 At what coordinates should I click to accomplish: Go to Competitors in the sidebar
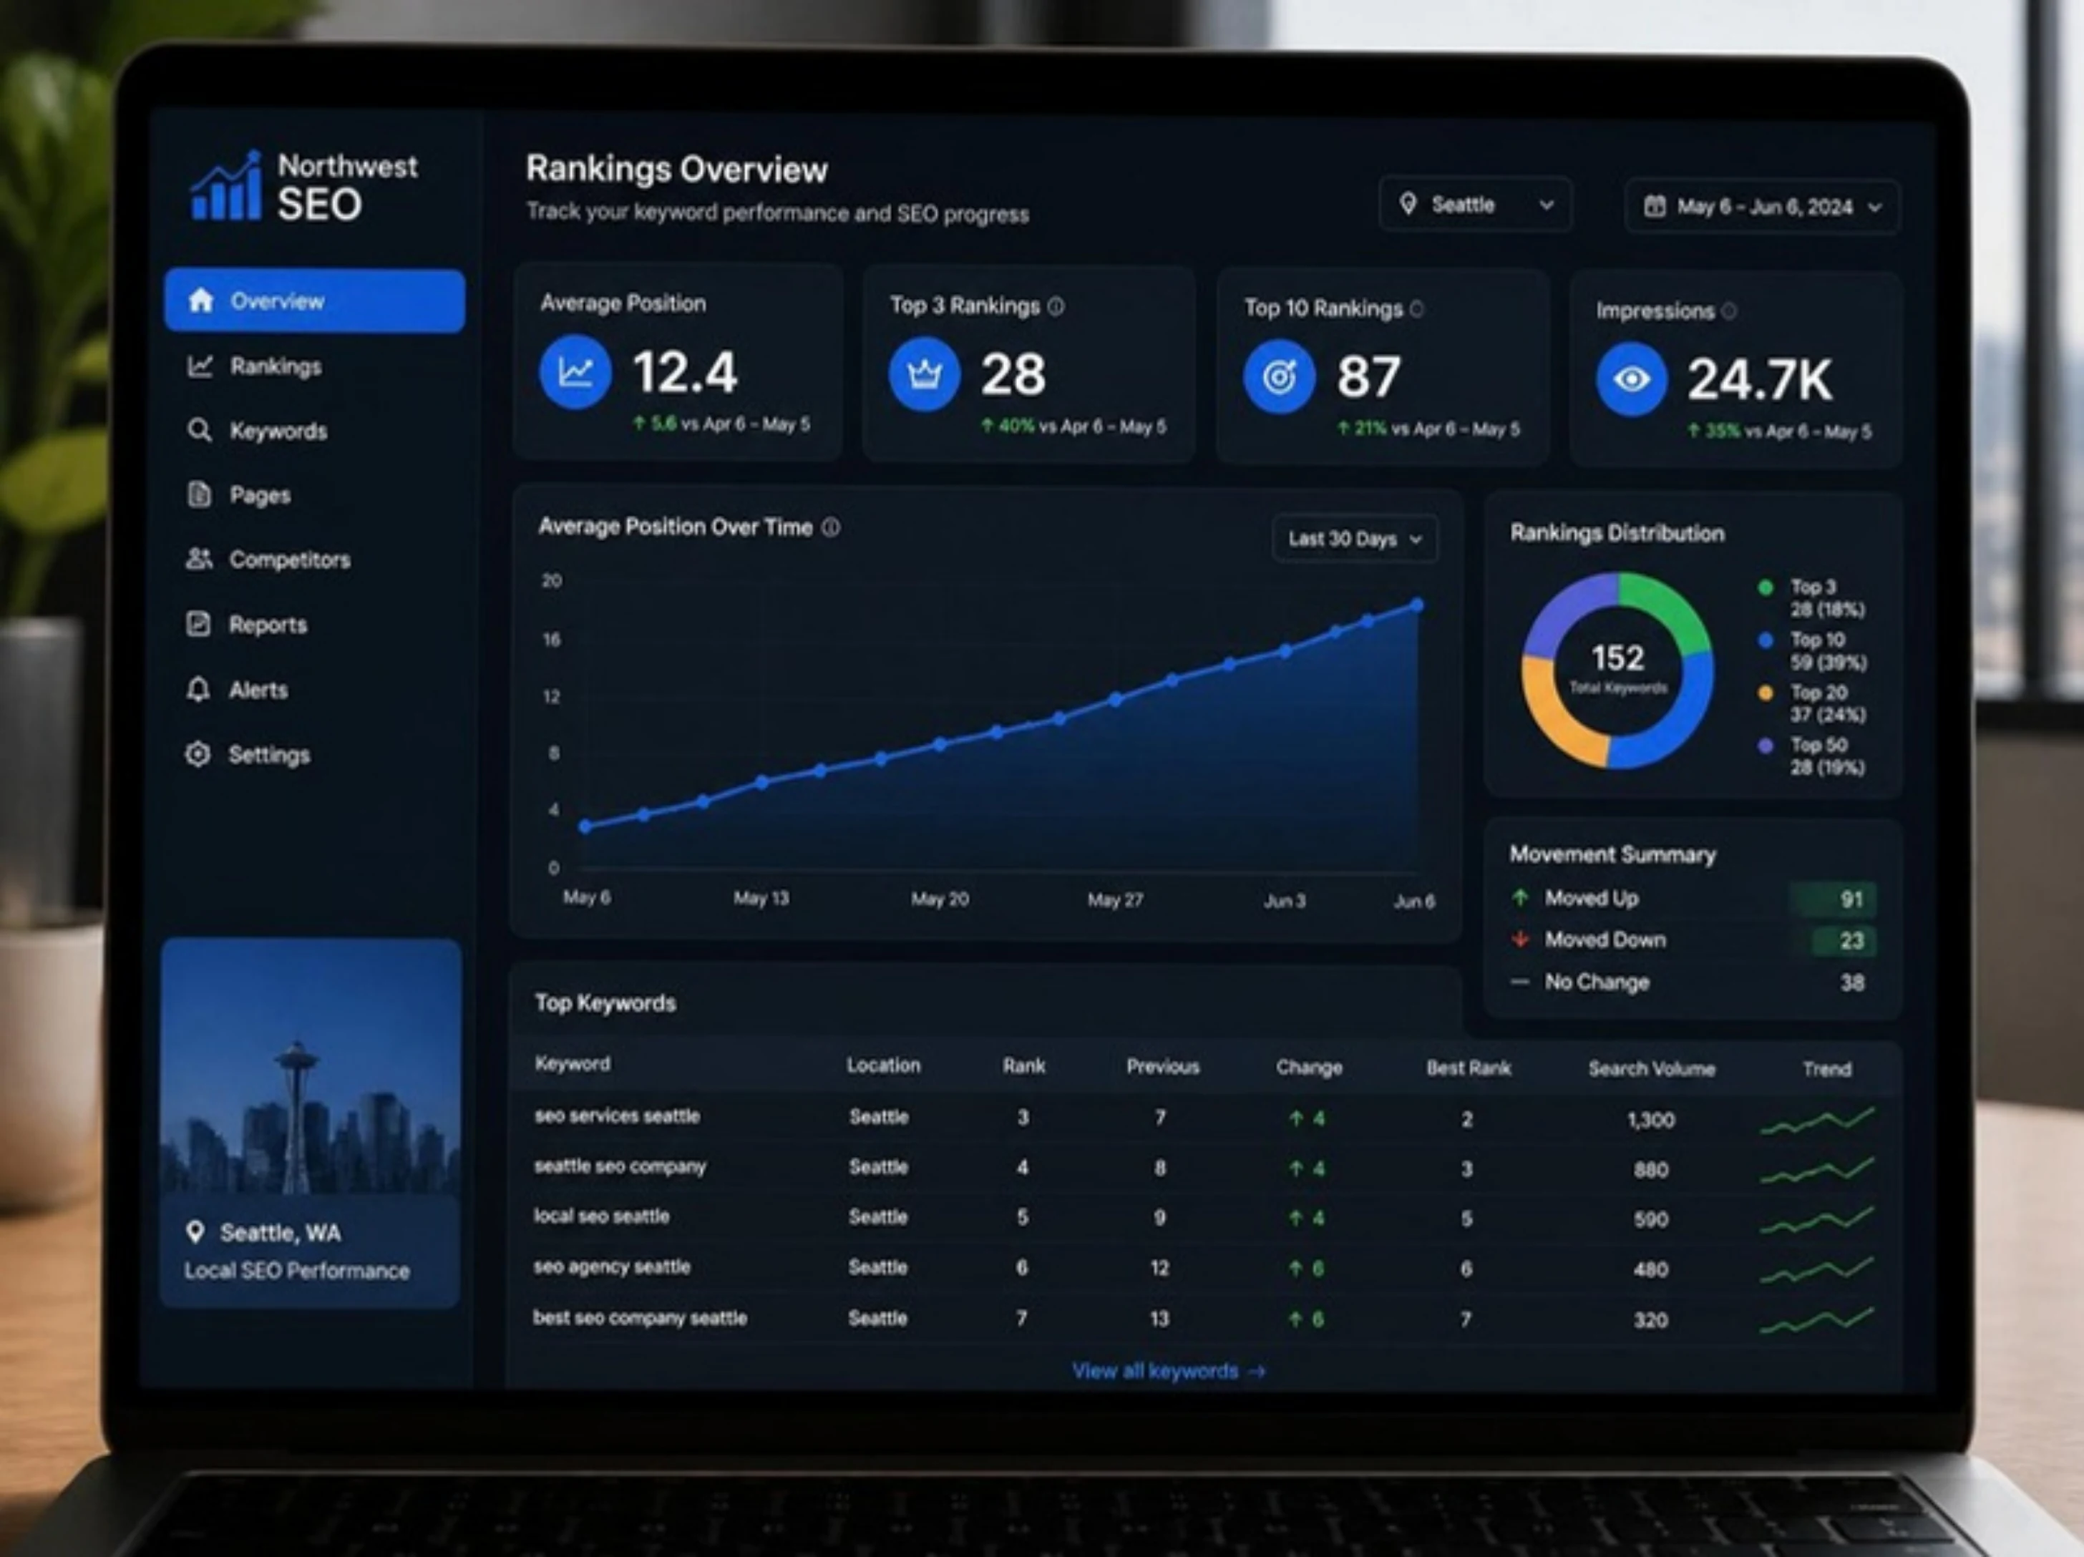[x=290, y=560]
